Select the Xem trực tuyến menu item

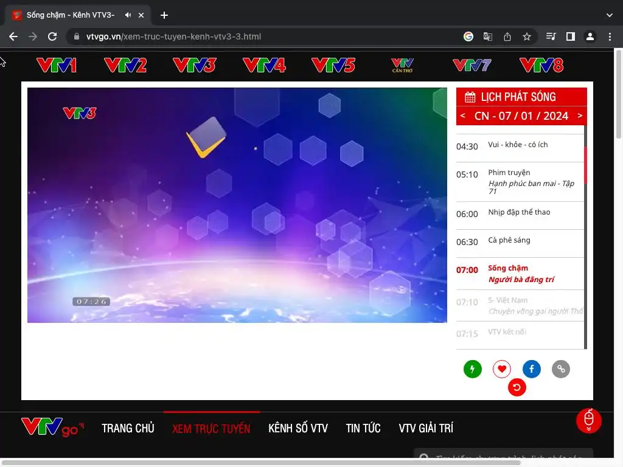coord(211,428)
